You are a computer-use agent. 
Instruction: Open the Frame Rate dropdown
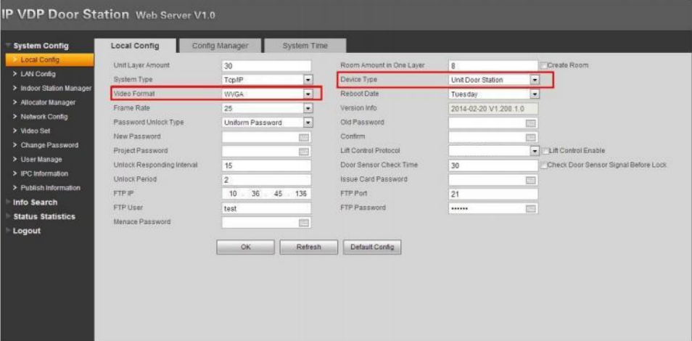pyautogui.click(x=307, y=108)
